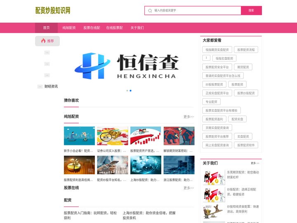The height and width of the screenshot is (223, 297).
Task: Open the 上海炒股配资 globe thumbnail
Action: click(x=146, y=165)
